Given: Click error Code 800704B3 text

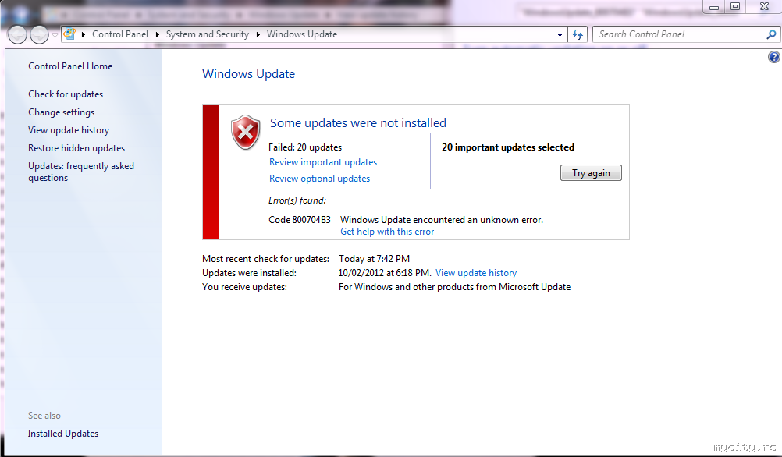Looking at the screenshot, I should click(x=300, y=220).
